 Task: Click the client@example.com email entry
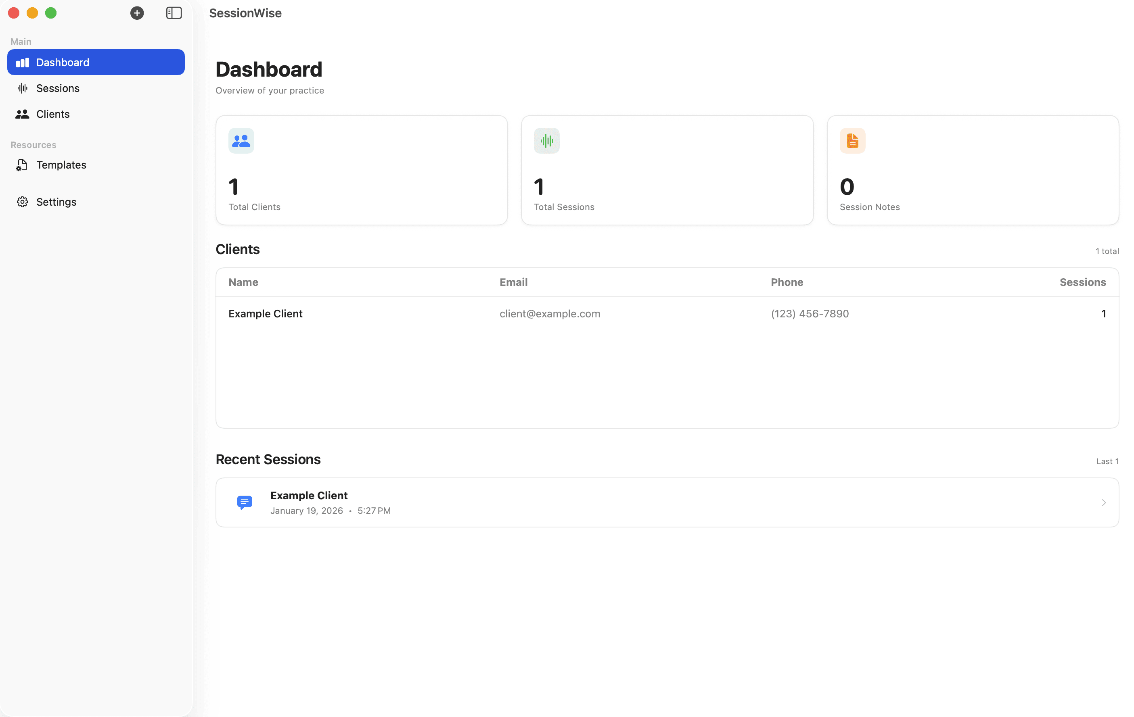[x=550, y=313]
